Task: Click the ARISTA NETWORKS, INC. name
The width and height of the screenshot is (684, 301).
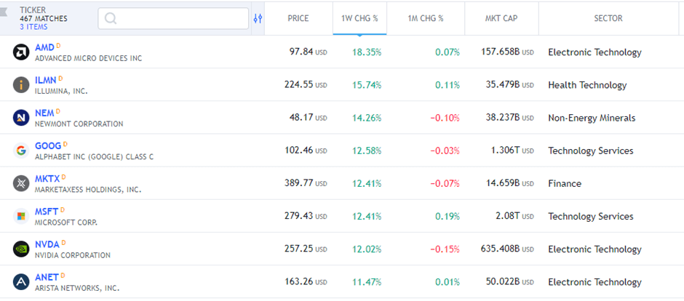Action: pyautogui.click(x=77, y=288)
